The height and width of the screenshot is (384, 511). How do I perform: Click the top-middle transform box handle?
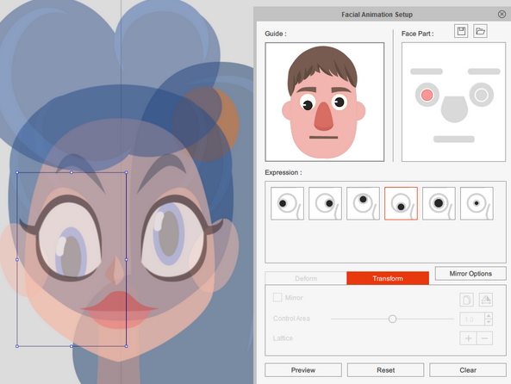click(x=72, y=172)
